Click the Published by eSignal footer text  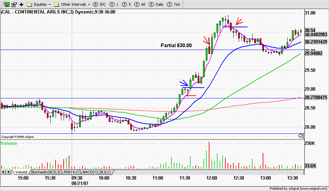coord(298,189)
